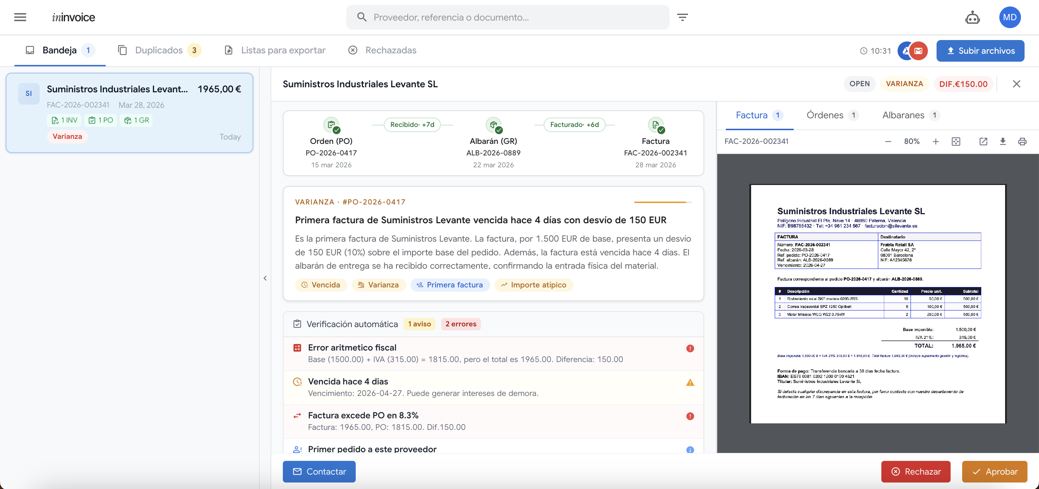Click the red mail connector icon

click(919, 51)
